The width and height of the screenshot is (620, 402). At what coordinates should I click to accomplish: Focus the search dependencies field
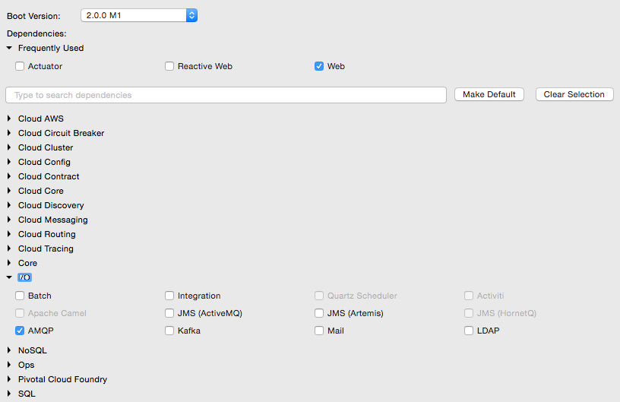click(x=226, y=95)
